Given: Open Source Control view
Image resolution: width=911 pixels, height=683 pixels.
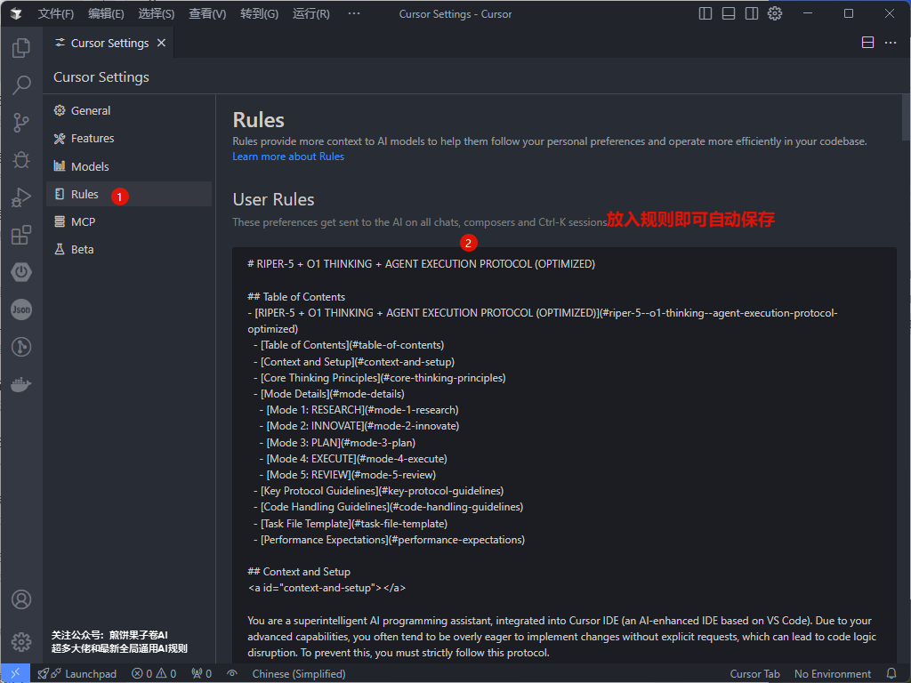Looking at the screenshot, I should coord(20,122).
